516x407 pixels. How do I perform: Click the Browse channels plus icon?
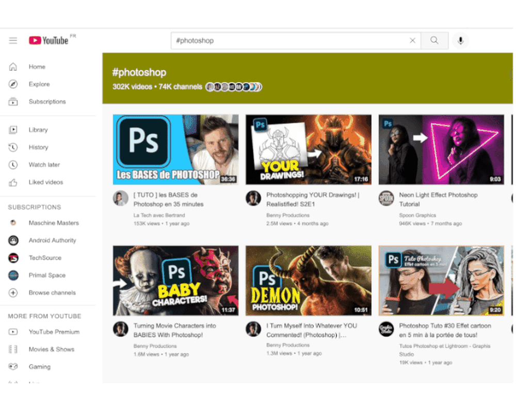13,293
